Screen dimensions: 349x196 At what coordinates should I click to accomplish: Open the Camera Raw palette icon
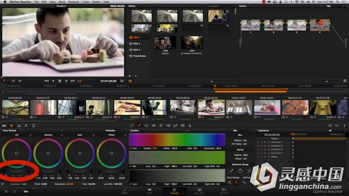coord(4,125)
